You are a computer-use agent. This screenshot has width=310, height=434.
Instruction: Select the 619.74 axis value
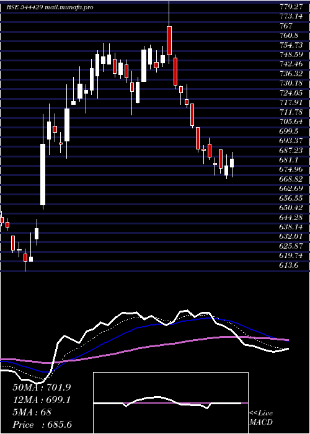pos(291,255)
